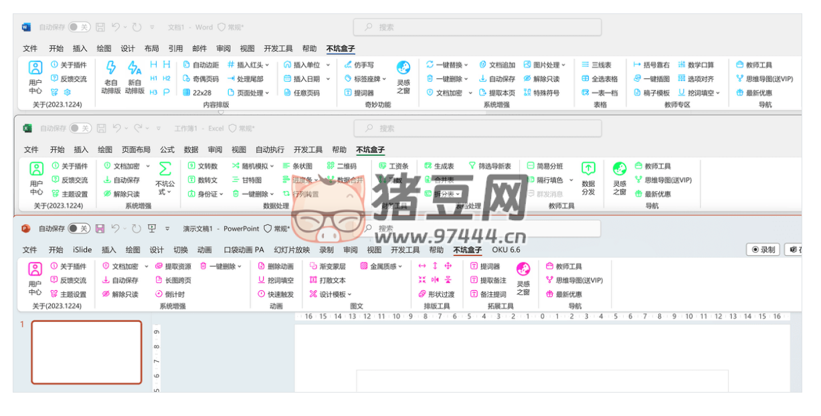The width and height of the screenshot is (821, 416).
Task: Click the 录制 button in PowerPoint
Action: click(x=763, y=249)
